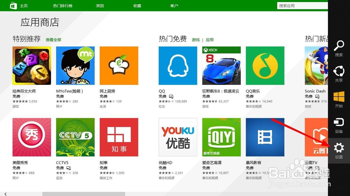The height and width of the screenshot is (196, 350).
Task: Open the 经典符文大师 game tile
Action: pyautogui.click(x=32, y=65)
